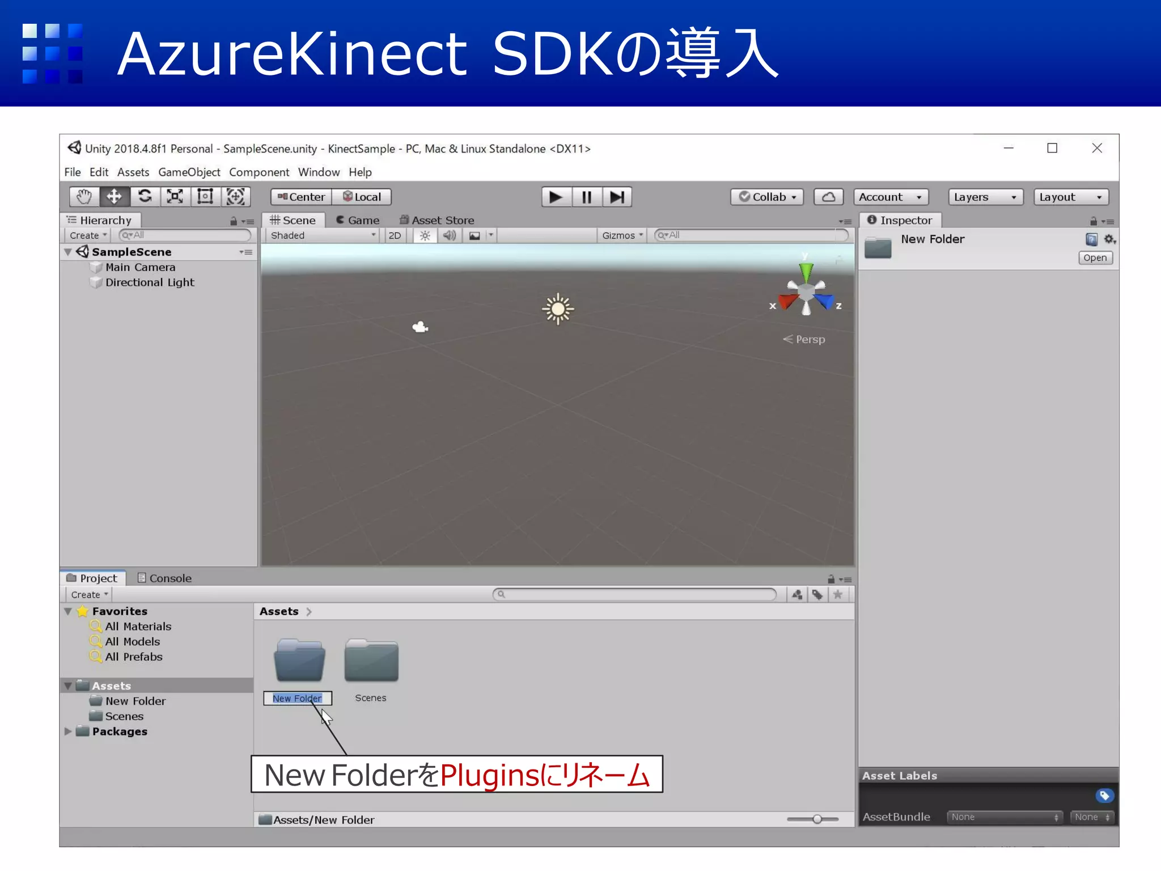Click the New Folder rename field
1161x871 pixels.
[298, 698]
